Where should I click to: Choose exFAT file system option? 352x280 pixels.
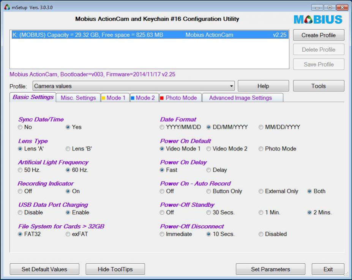tap(68, 234)
